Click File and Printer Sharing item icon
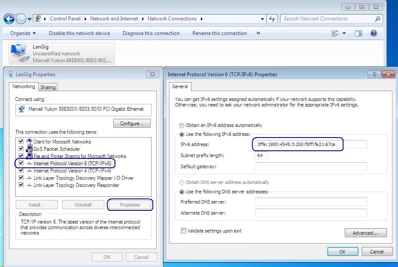398x267 pixels. click(29, 156)
